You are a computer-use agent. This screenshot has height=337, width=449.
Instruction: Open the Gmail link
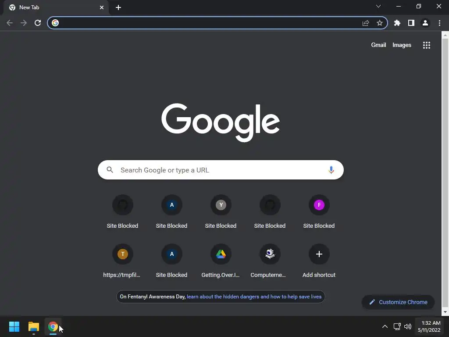coord(378,45)
